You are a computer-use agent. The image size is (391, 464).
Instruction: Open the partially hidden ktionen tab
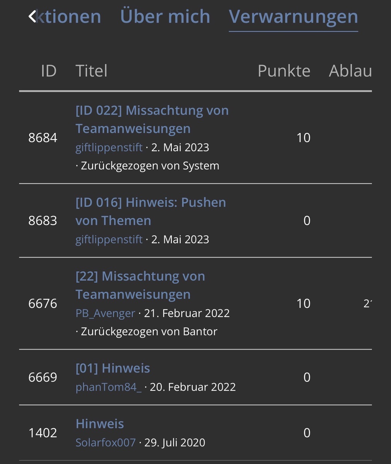tap(68, 17)
